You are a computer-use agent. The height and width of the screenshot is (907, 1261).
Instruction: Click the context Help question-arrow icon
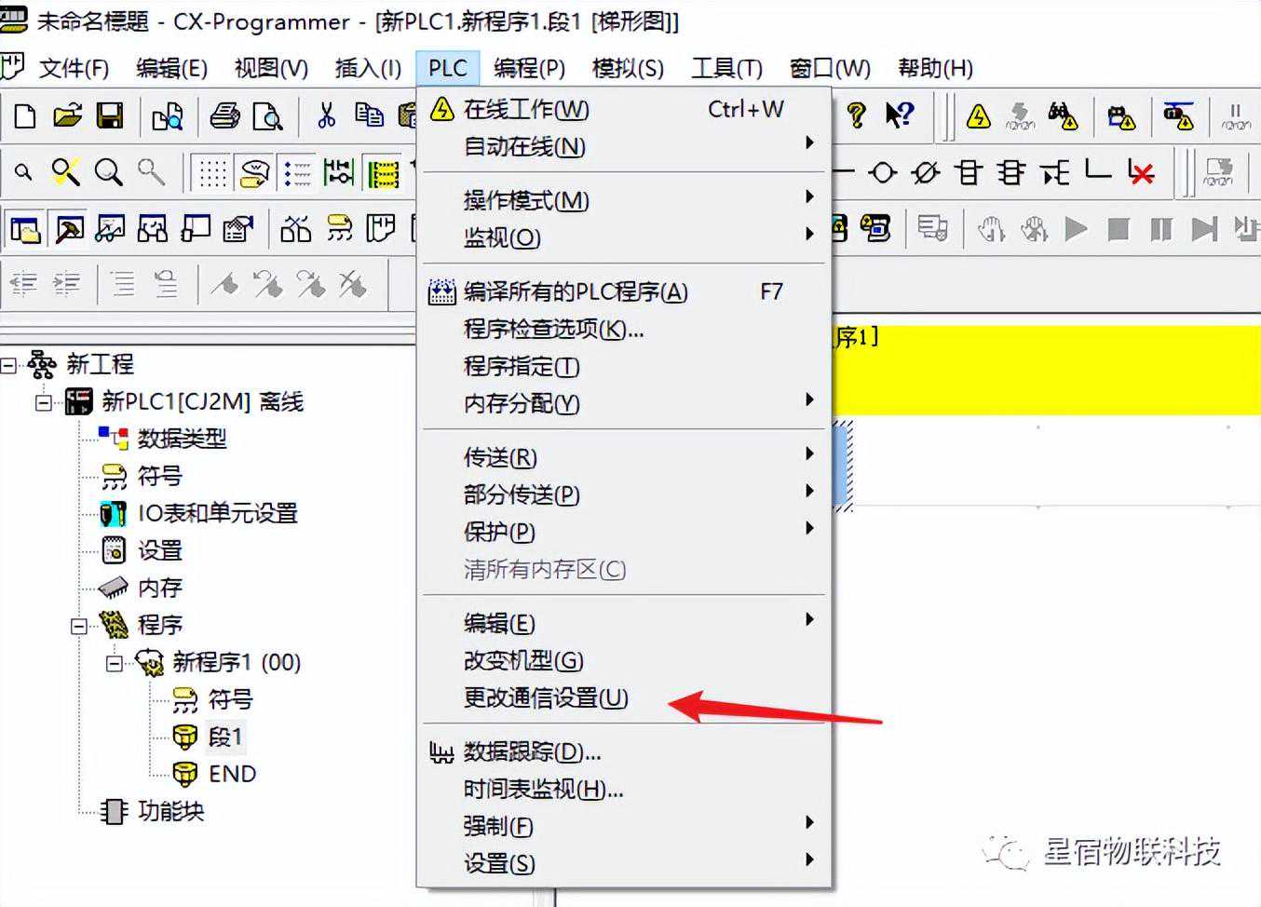click(899, 115)
